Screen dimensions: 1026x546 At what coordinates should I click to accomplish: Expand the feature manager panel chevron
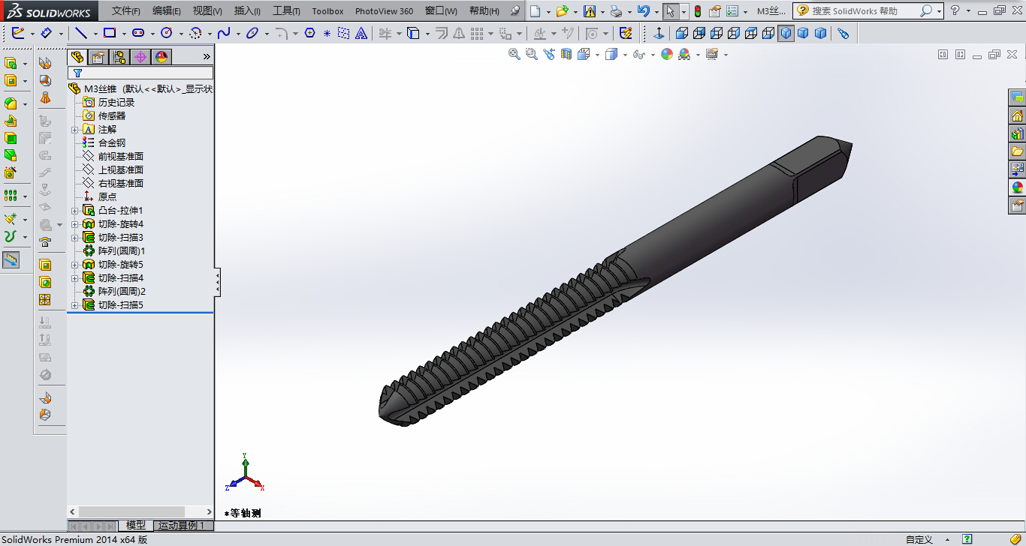coord(207,57)
